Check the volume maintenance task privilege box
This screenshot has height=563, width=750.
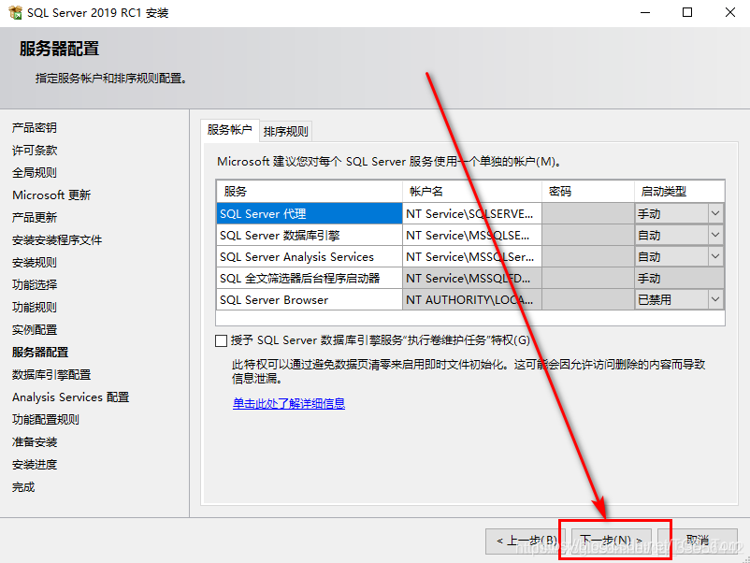[221, 340]
